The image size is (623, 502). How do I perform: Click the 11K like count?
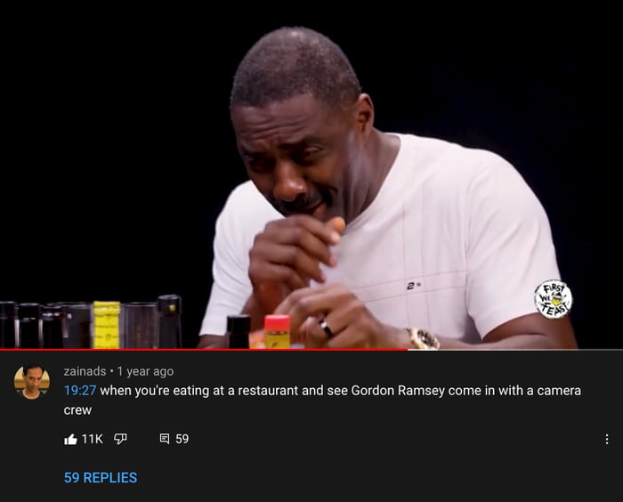click(x=93, y=439)
